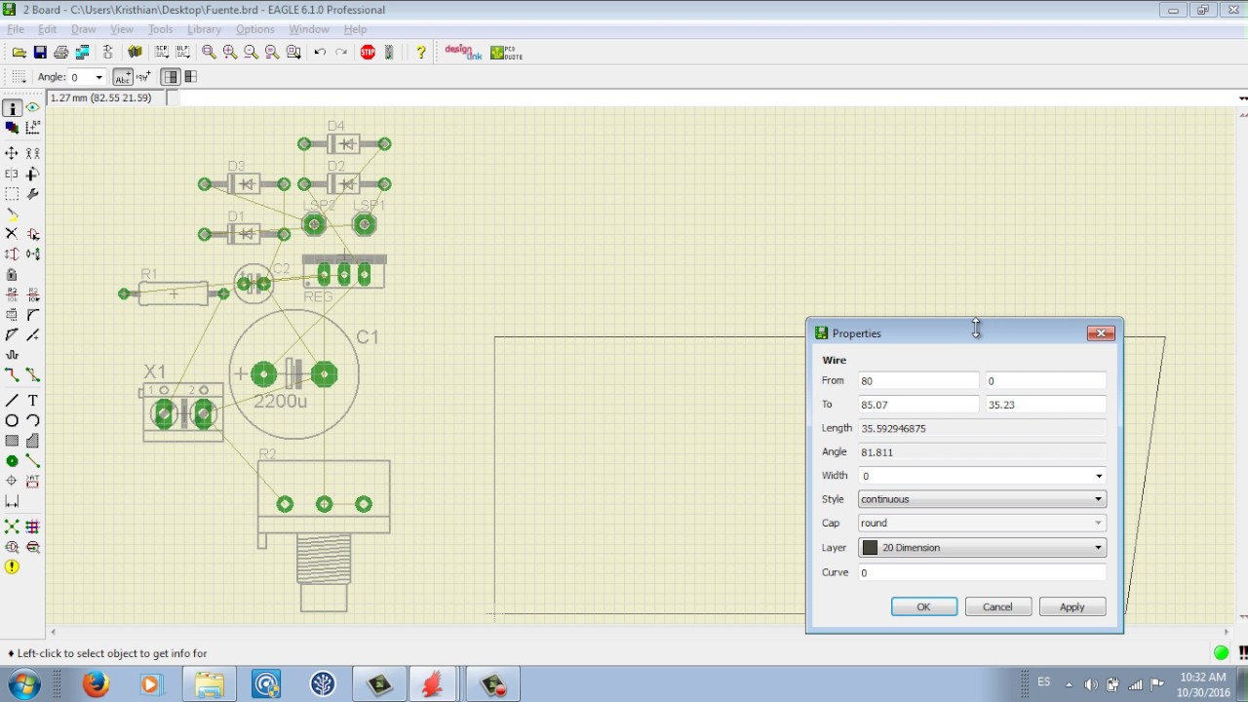Select the Ripup tool
Image resolution: width=1248 pixels, height=702 pixels.
(x=32, y=374)
